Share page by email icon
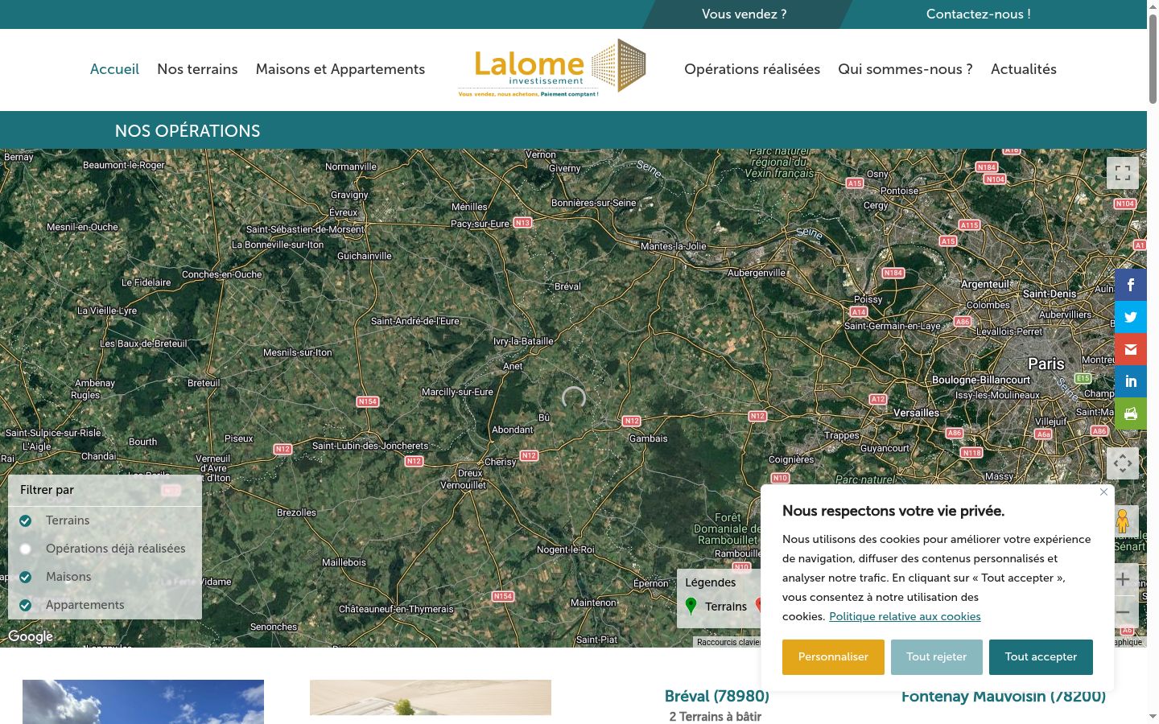 (x=1130, y=349)
